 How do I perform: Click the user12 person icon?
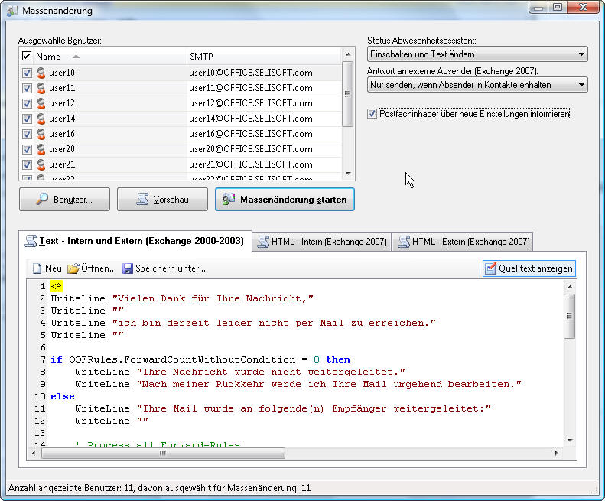click(41, 103)
